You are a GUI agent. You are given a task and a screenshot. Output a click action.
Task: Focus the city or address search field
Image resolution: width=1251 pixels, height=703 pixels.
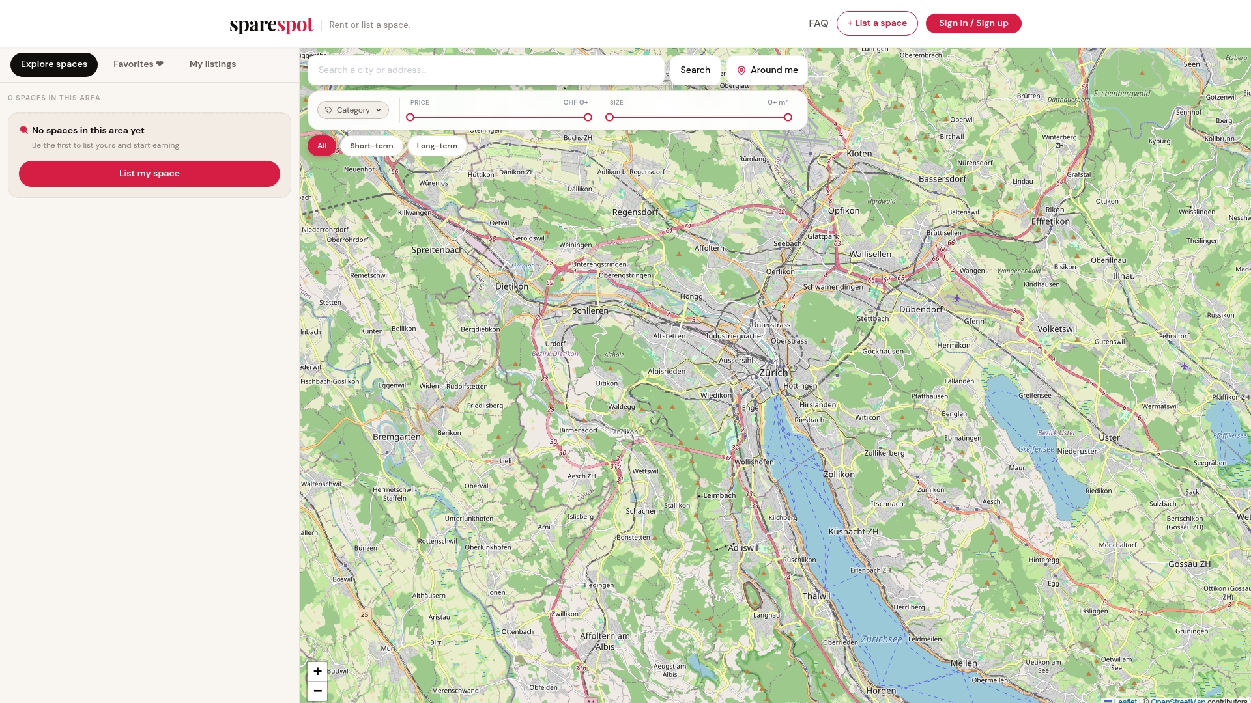pyautogui.click(x=486, y=70)
